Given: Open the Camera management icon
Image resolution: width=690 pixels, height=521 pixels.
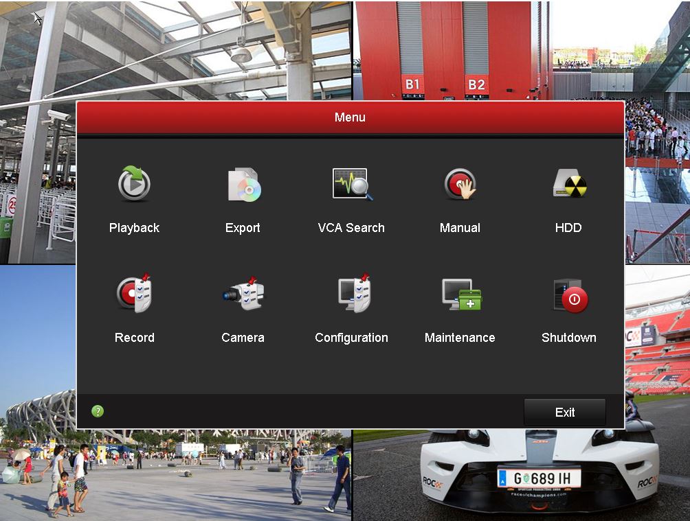Looking at the screenshot, I should tap(243, 294).
